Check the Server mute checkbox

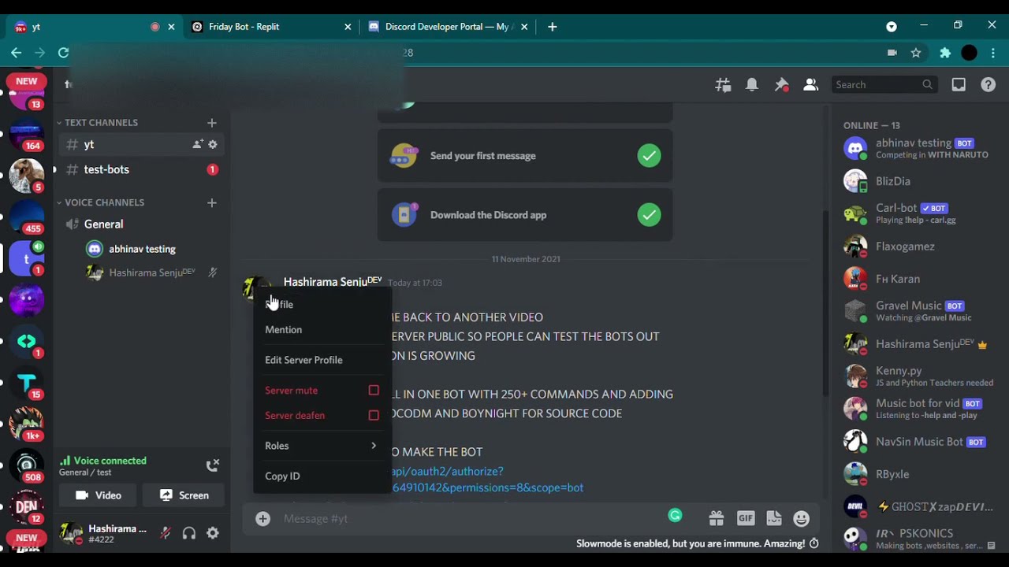(x=374, y=391)
